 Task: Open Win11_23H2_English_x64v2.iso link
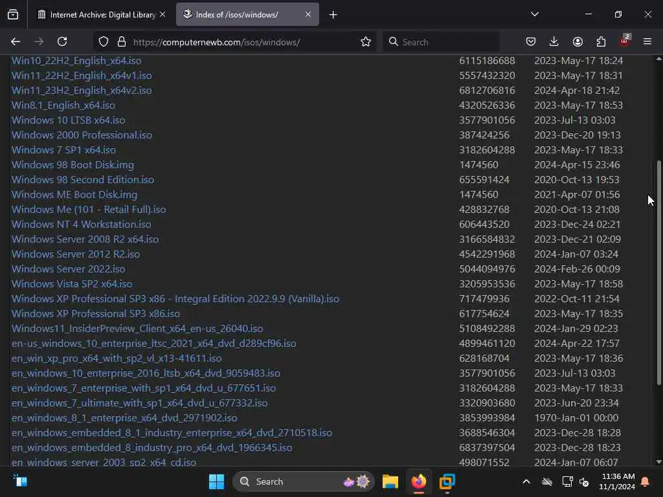pos(82,90)
